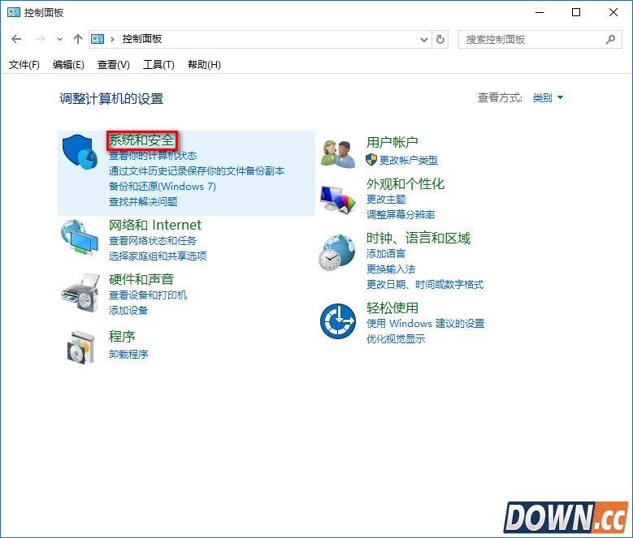
Task: Open the 轻松使用 category link
Action: pos(392,308)
